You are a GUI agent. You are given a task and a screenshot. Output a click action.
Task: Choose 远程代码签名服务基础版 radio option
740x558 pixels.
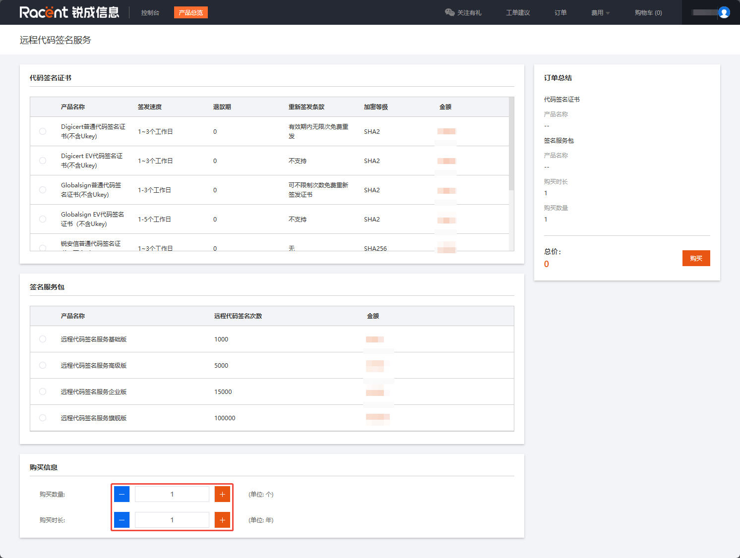click(43, 339)
